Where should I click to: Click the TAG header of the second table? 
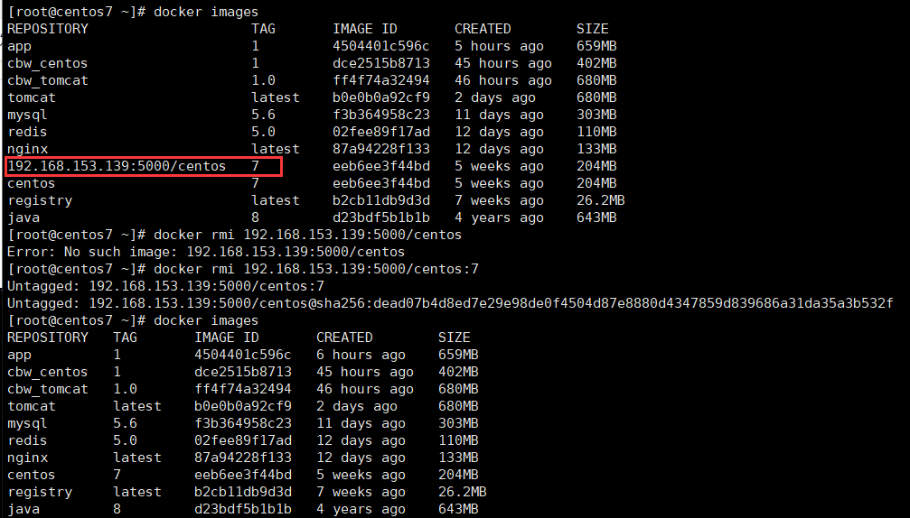125,338
